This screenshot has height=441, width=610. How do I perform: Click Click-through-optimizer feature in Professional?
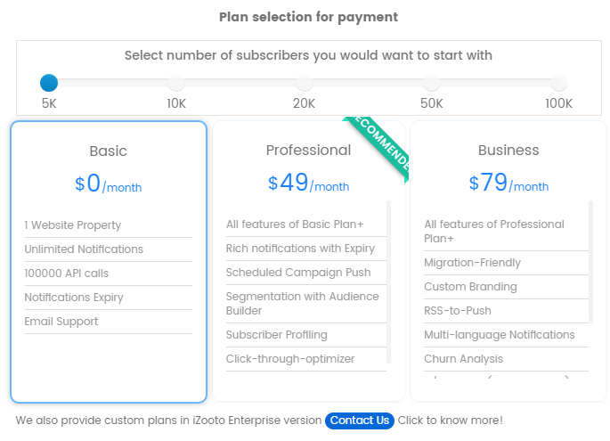(290, 359)
